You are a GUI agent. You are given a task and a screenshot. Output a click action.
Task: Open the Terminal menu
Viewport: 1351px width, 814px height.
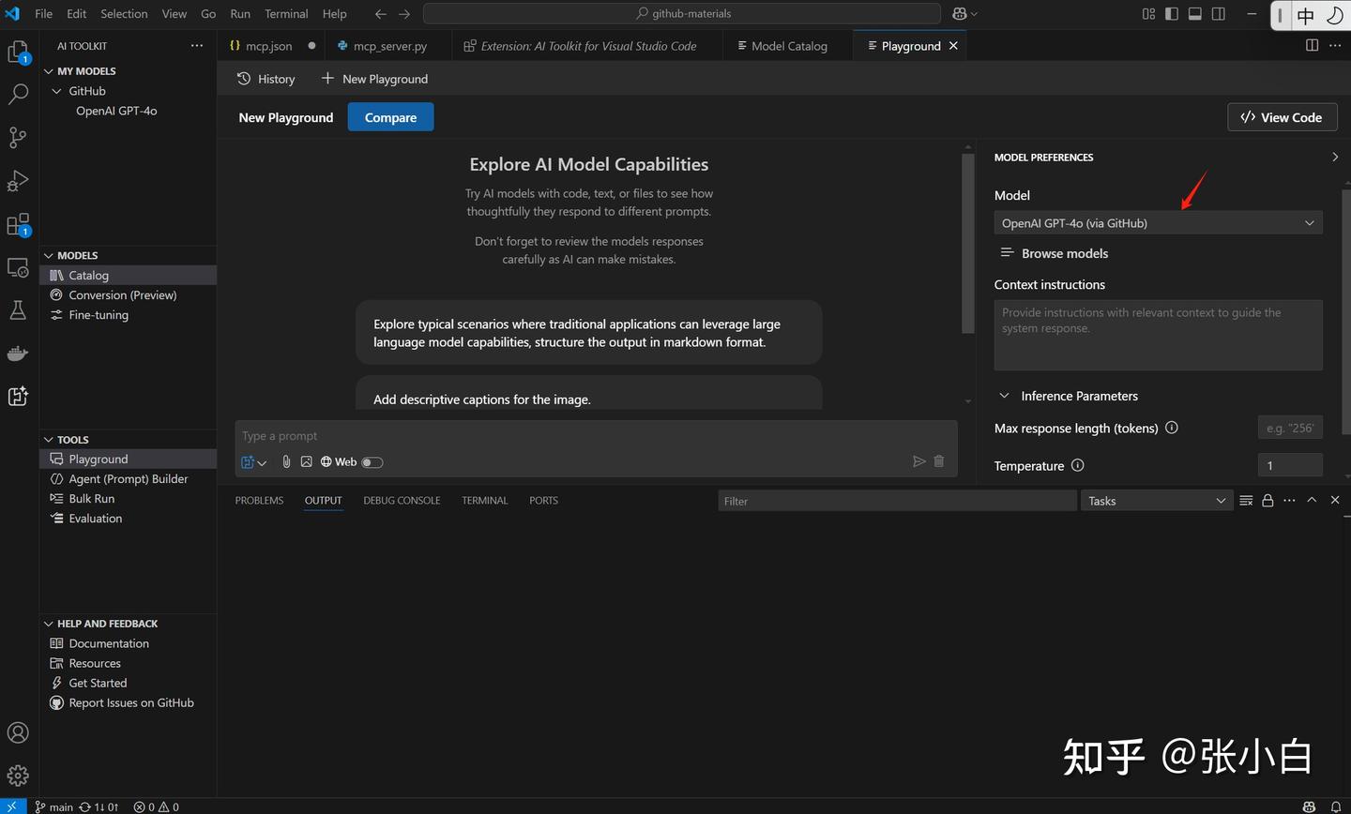(x=286, y=14)
